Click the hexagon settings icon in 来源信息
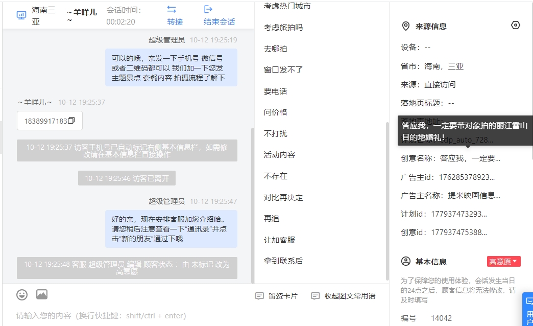This screenshot has height=326, width=533. coord(516,25)
